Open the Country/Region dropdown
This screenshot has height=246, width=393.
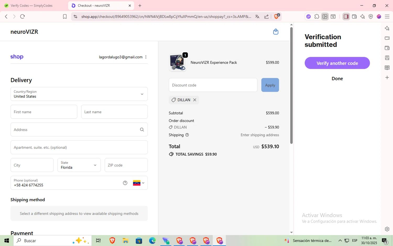tap(79, 94)
